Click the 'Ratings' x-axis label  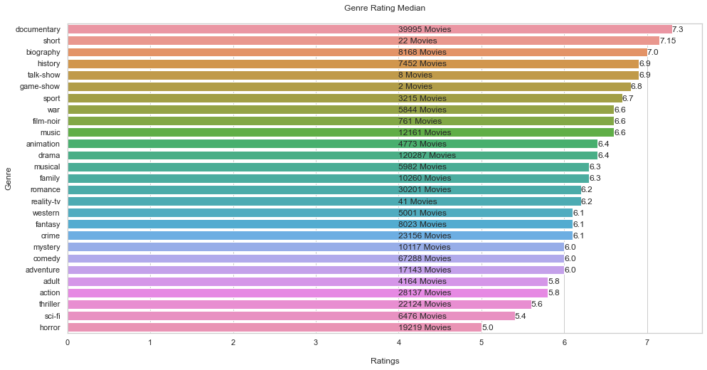pyautogui.click(x=385, y=361)
